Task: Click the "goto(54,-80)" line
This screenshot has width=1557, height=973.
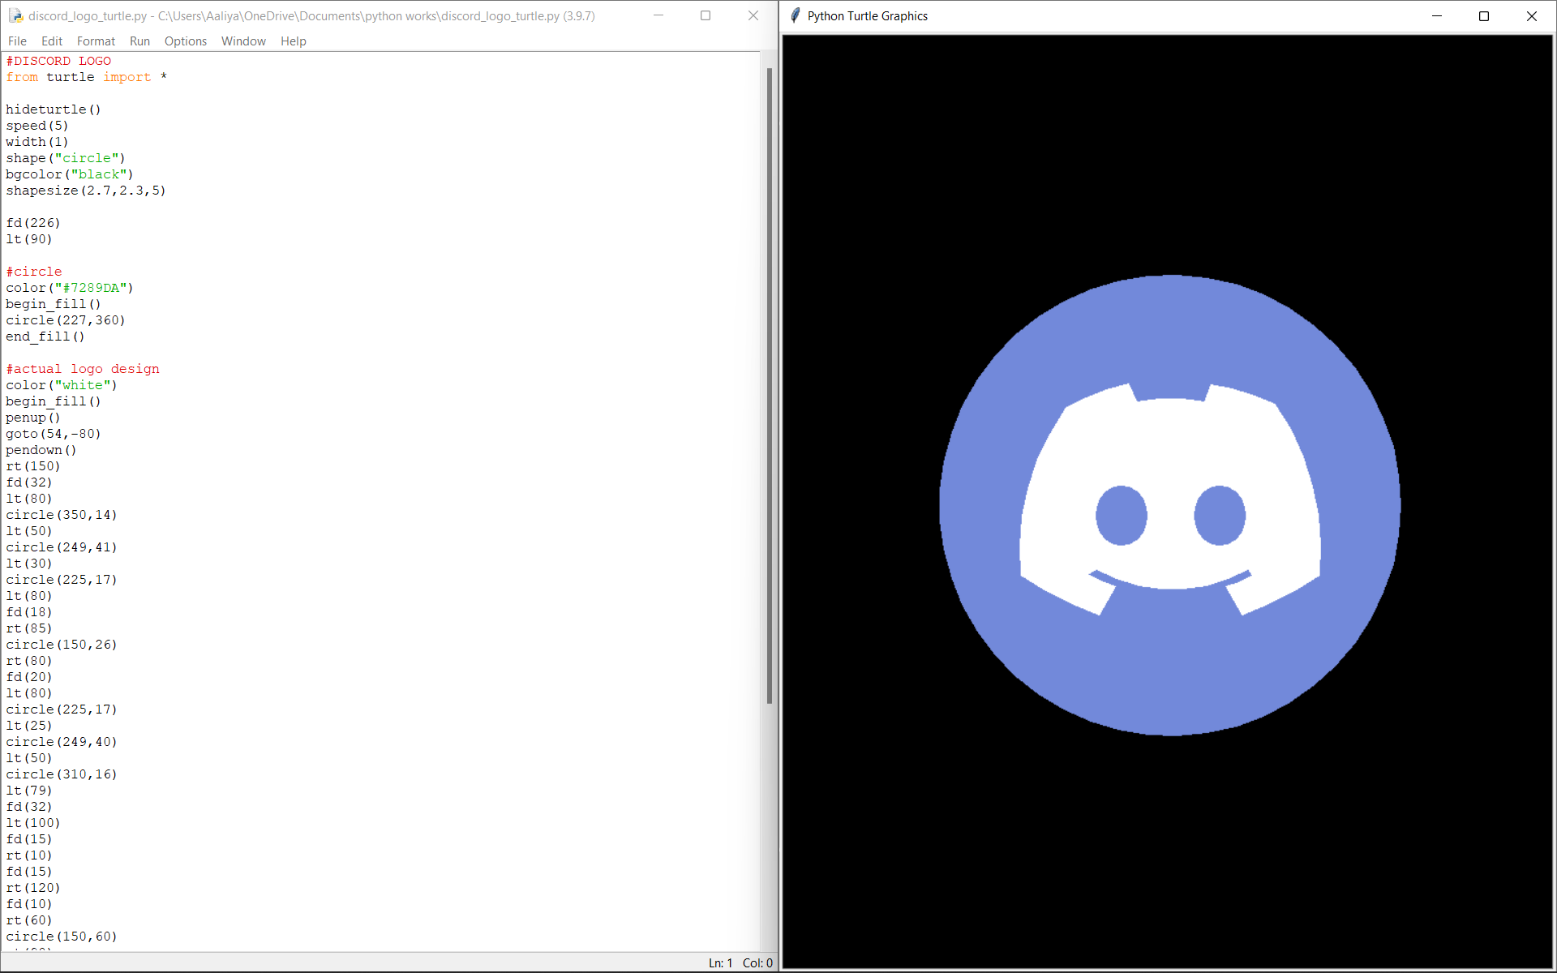Action: 54,434
